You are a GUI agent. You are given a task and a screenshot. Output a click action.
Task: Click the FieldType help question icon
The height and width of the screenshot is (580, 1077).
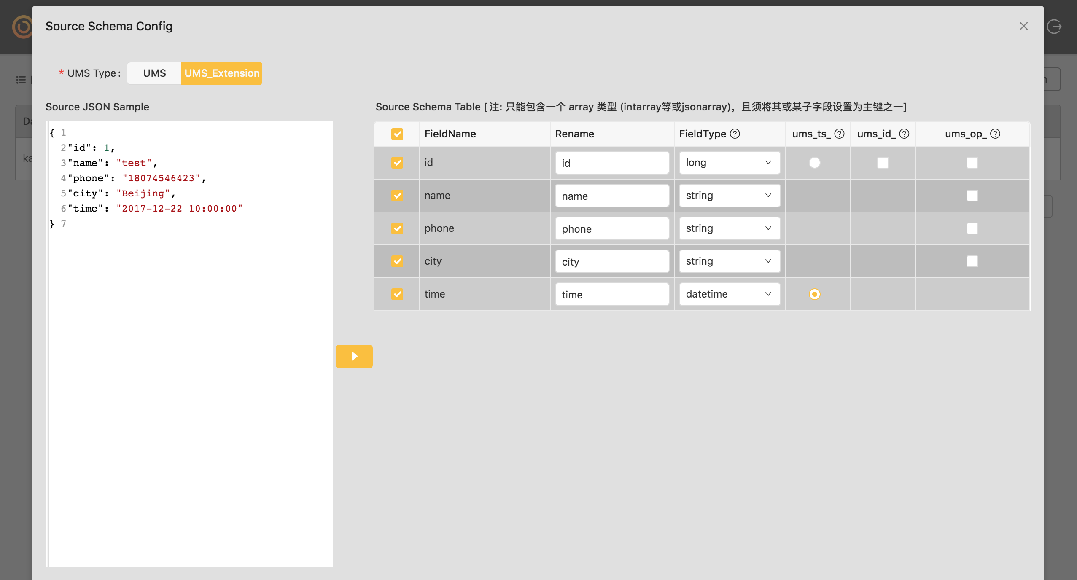[x=735, y=134]
